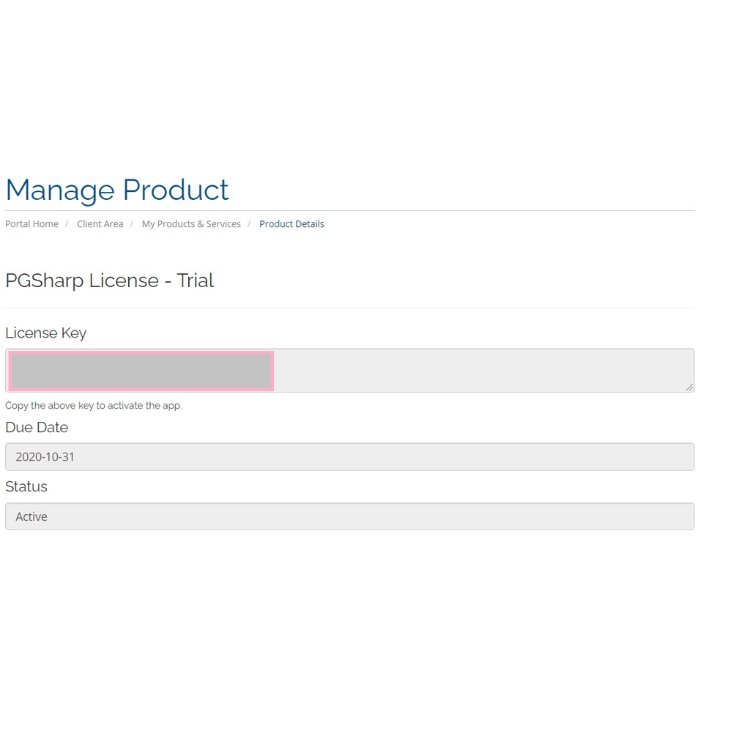750x750 pixels.
Task: Open the Portal Home breadcrumb link
Action: click(31, 224)
